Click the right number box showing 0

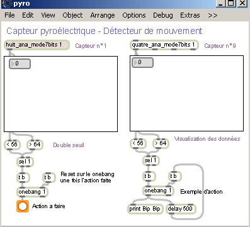coord(142,63)
